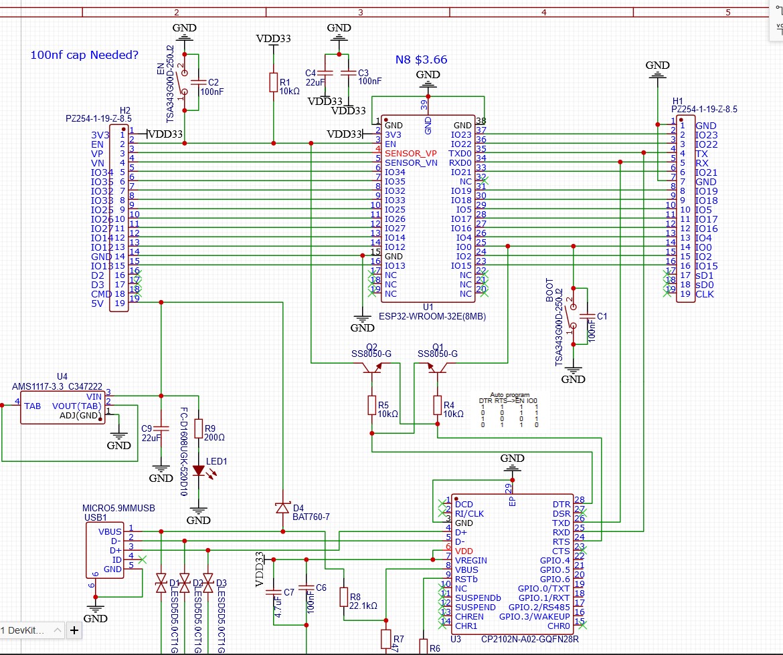Select the C9 22uF capacitor symbol
Image resolution: width=783 pixels, height=655 pixels.
click(161, 428)
